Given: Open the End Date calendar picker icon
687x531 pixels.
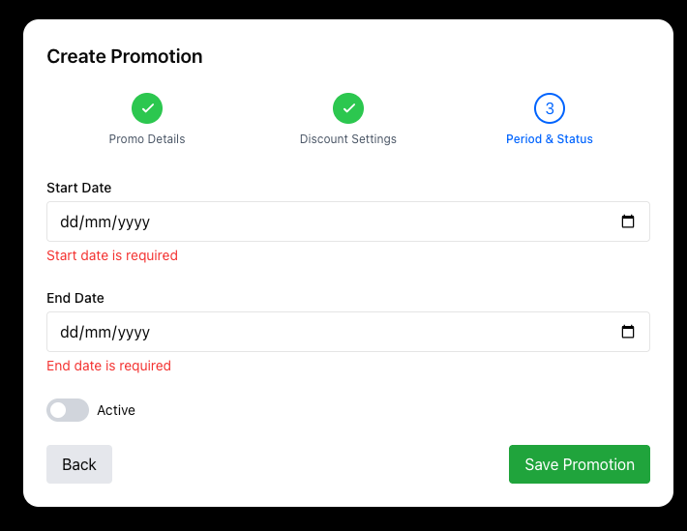Looking at the screenshot, I should (628, 332).
